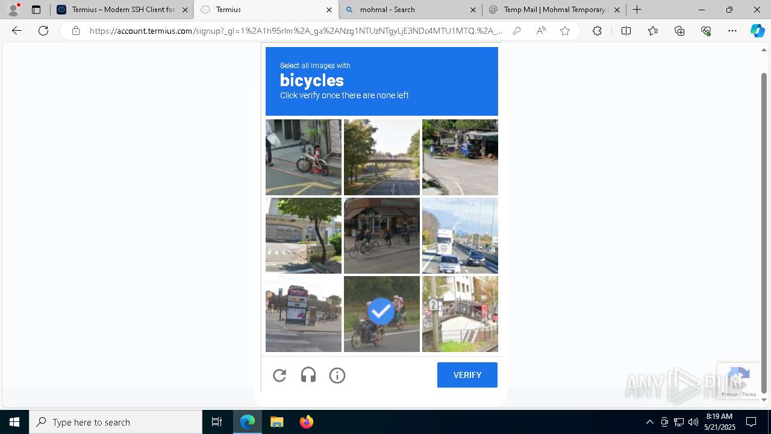Open Settings and more menu
Image resolution: width=771 pixels, height=434 pixels.
(732, 31)
